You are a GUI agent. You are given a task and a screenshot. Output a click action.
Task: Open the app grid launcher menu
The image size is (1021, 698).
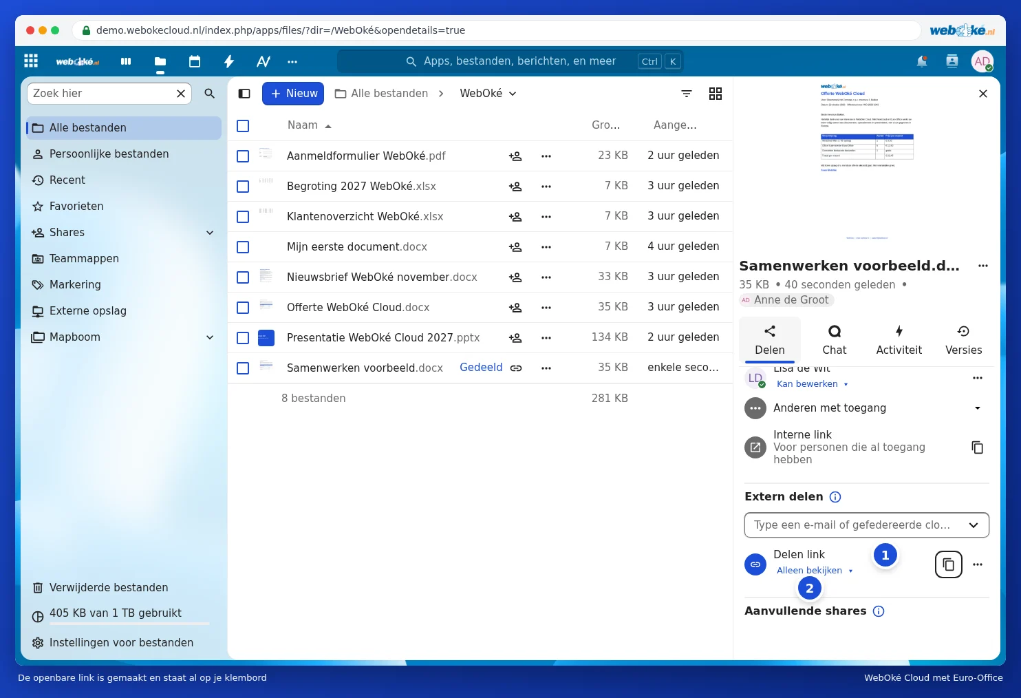31,61
